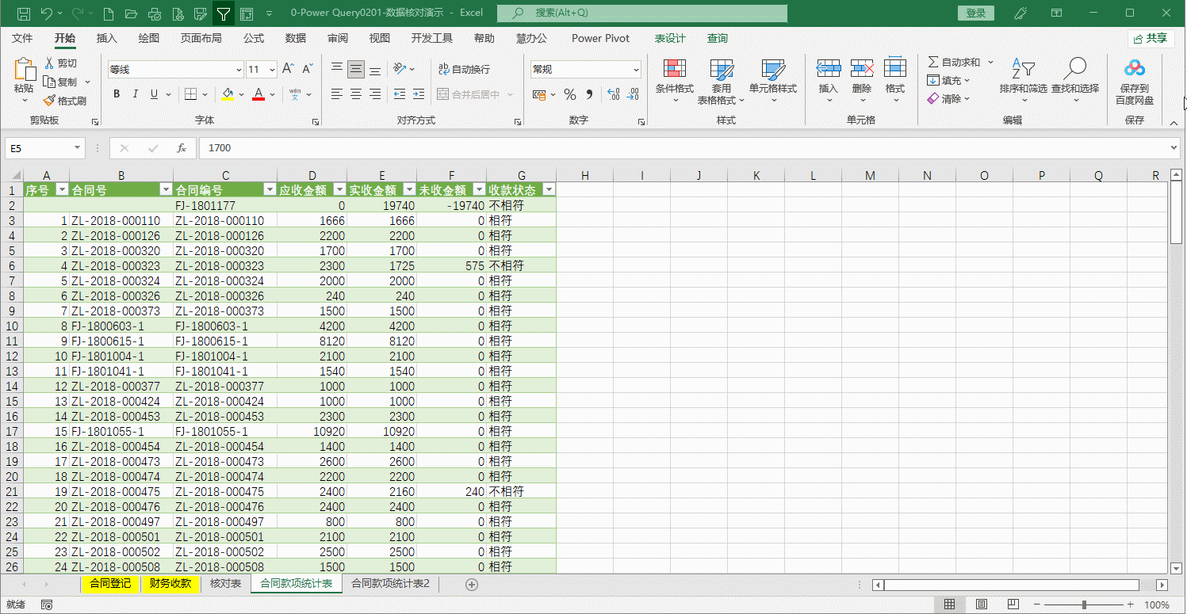The width and height of the screenshot is (1187, 614).
Task: Open the 插入 ribbon tab
Action: click(106, 38)
